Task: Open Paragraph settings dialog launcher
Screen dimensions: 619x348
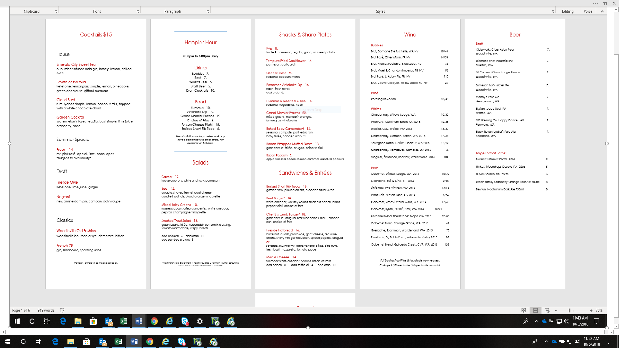Action: [x=208, y=12]
